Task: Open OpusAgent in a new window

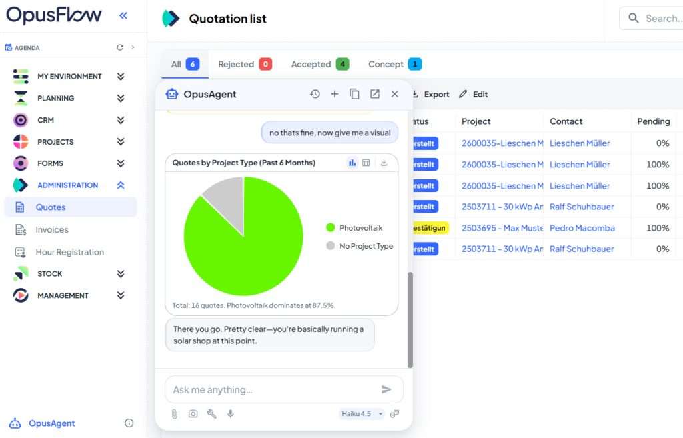Action: (375, 94)
